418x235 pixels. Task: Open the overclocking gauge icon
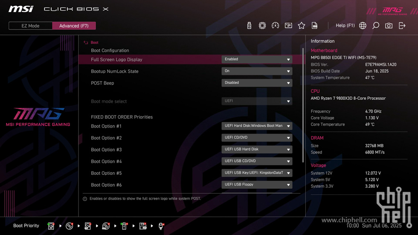click(x=276, y=26)
